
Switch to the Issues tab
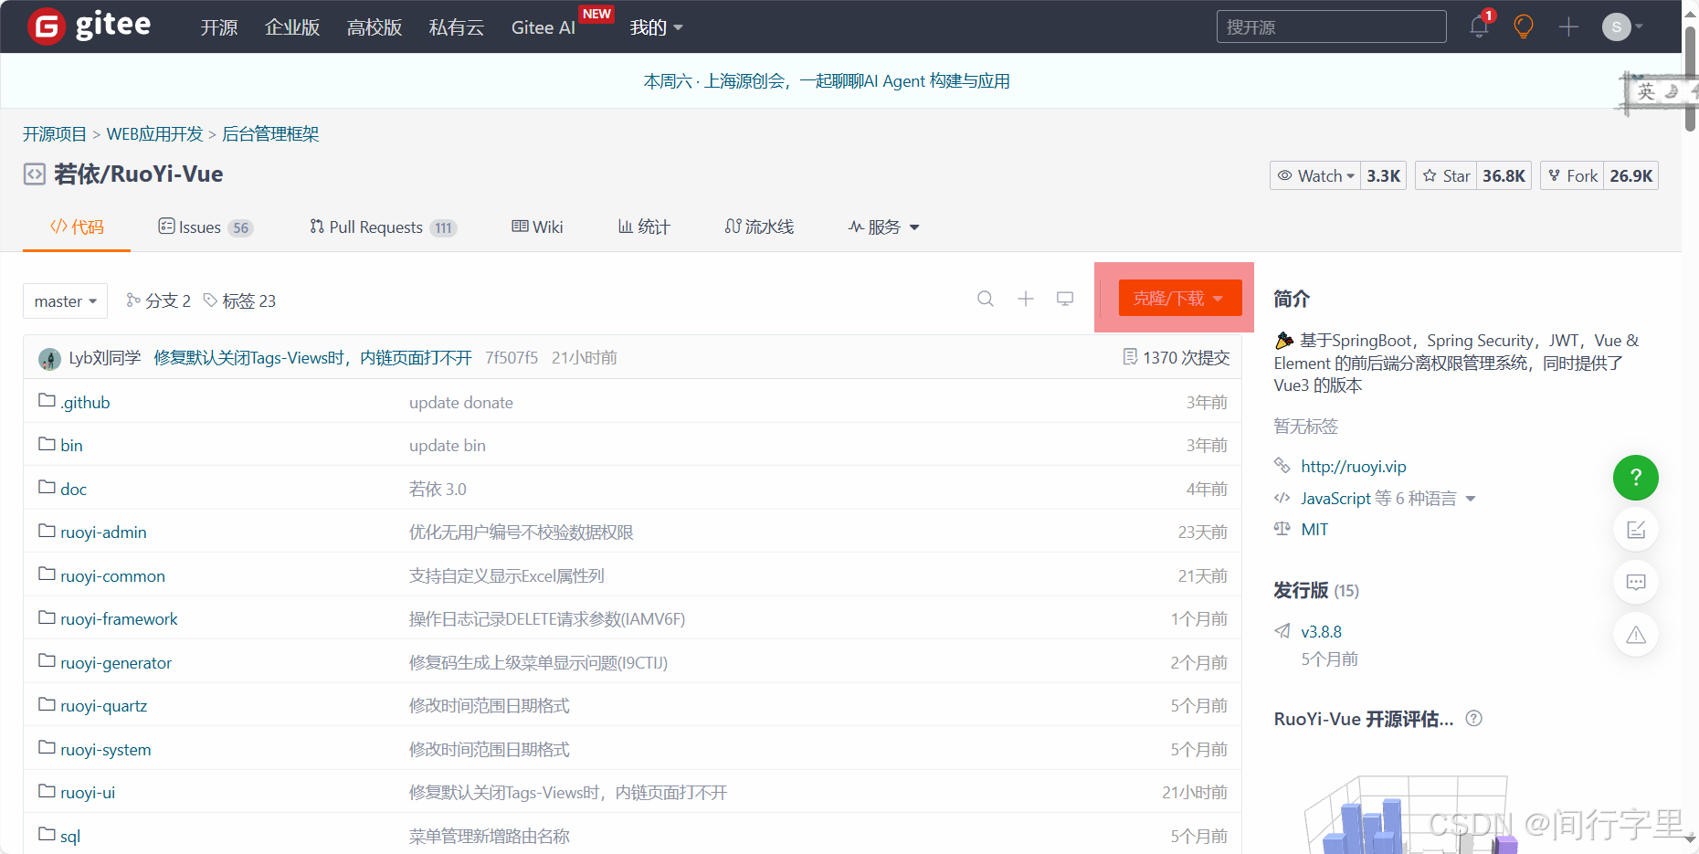[206, 227]
